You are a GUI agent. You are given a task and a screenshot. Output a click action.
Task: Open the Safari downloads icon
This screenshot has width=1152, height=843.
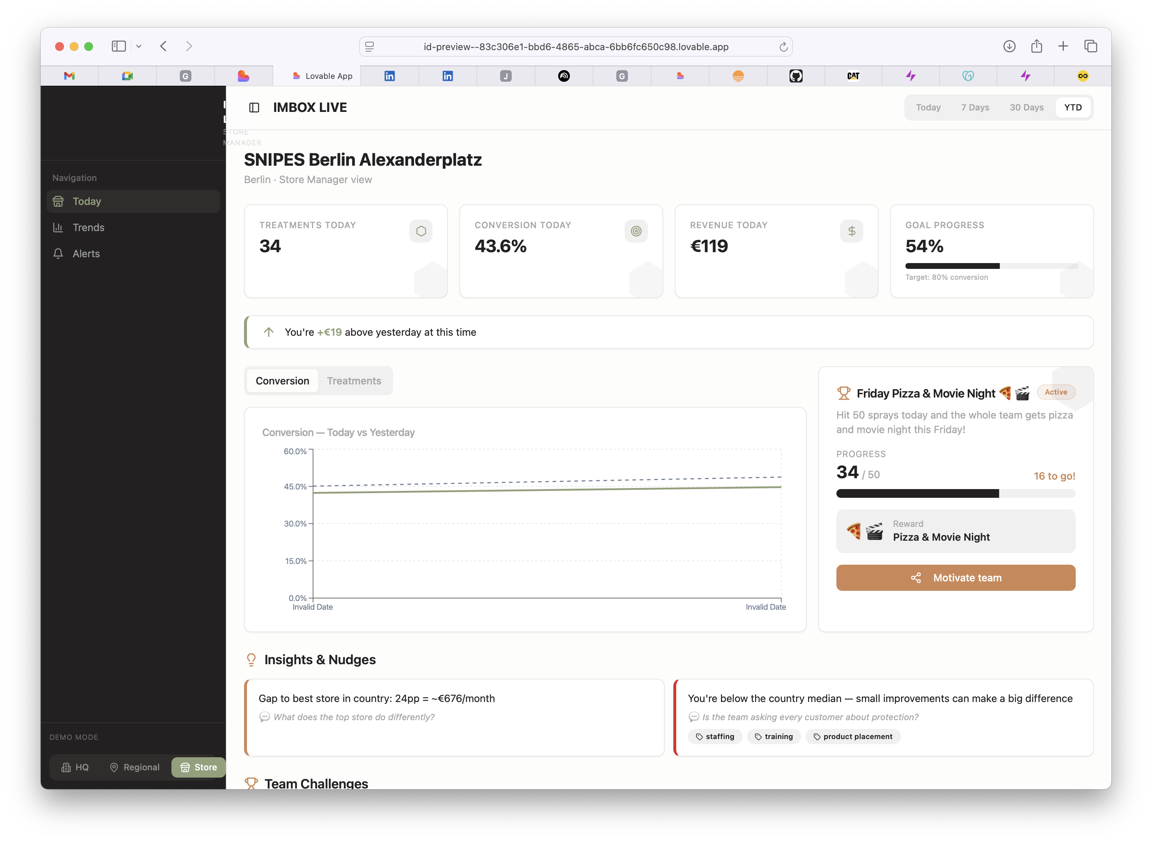pos(1009,47)
